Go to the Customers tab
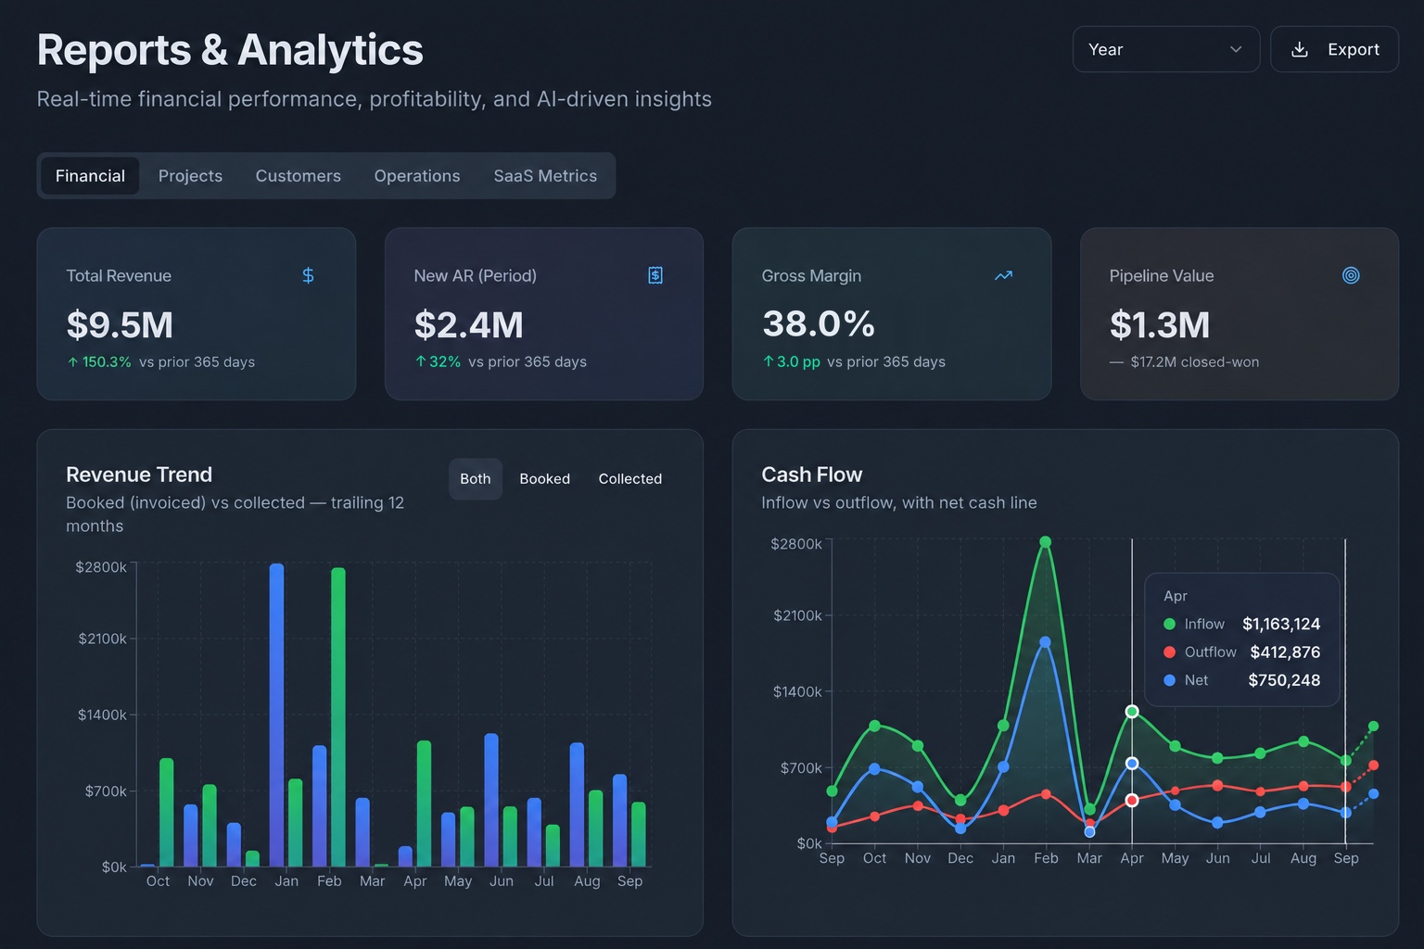1424x949 pixels. [299, 176]
